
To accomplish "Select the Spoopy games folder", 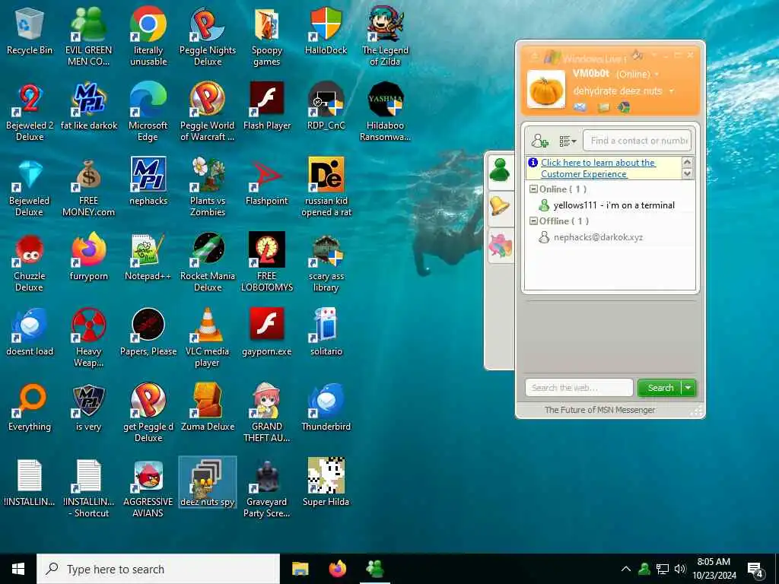I will [267, 37].
